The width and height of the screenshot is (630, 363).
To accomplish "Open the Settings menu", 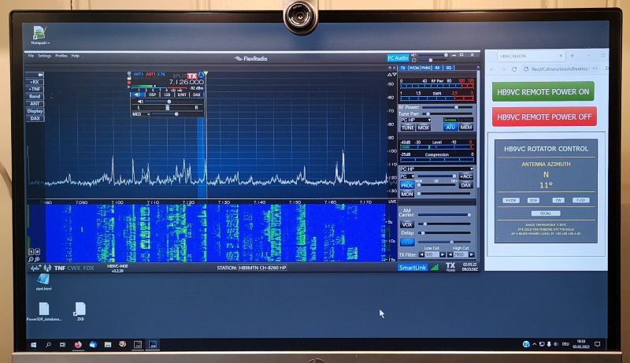I will [45, 57].
